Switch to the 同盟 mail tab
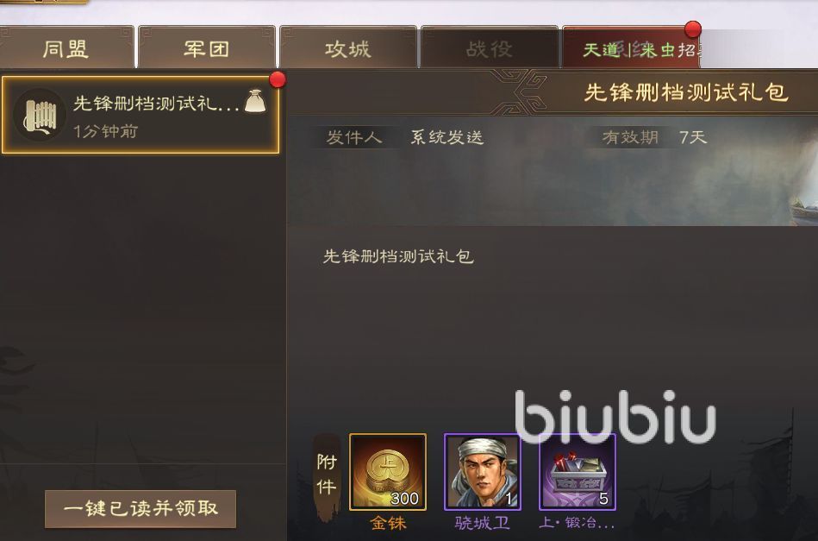The height and width of the screenshot is (541, 818). point(66,48)
